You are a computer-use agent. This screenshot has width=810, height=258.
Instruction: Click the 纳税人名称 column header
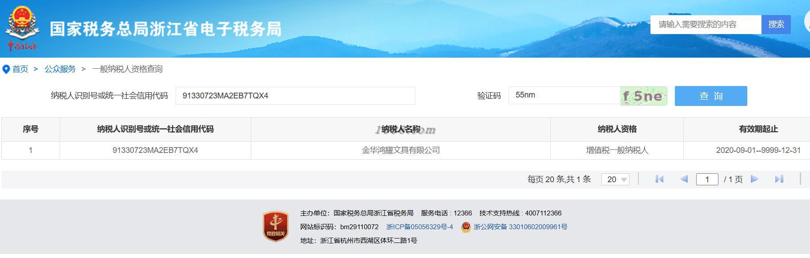(x=401, y=129)
